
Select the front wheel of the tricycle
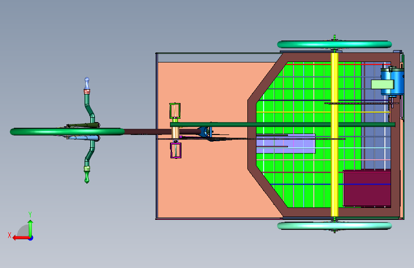pyautogui.click(x=67, y=131)
